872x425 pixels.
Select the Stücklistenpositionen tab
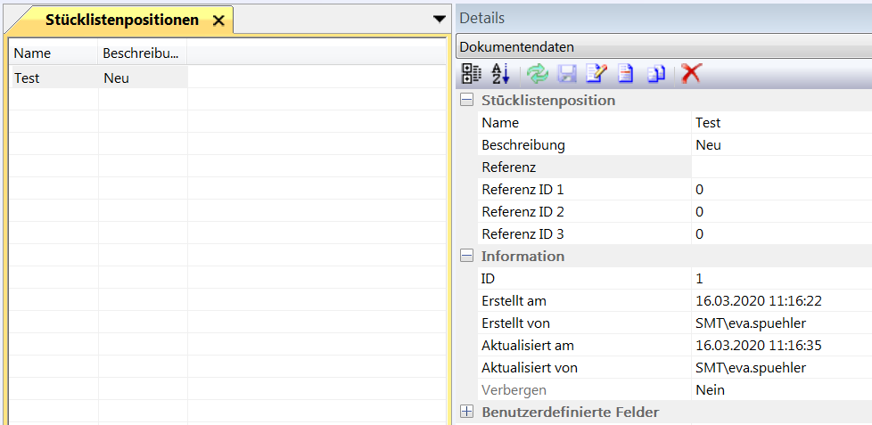click(121, 20)
